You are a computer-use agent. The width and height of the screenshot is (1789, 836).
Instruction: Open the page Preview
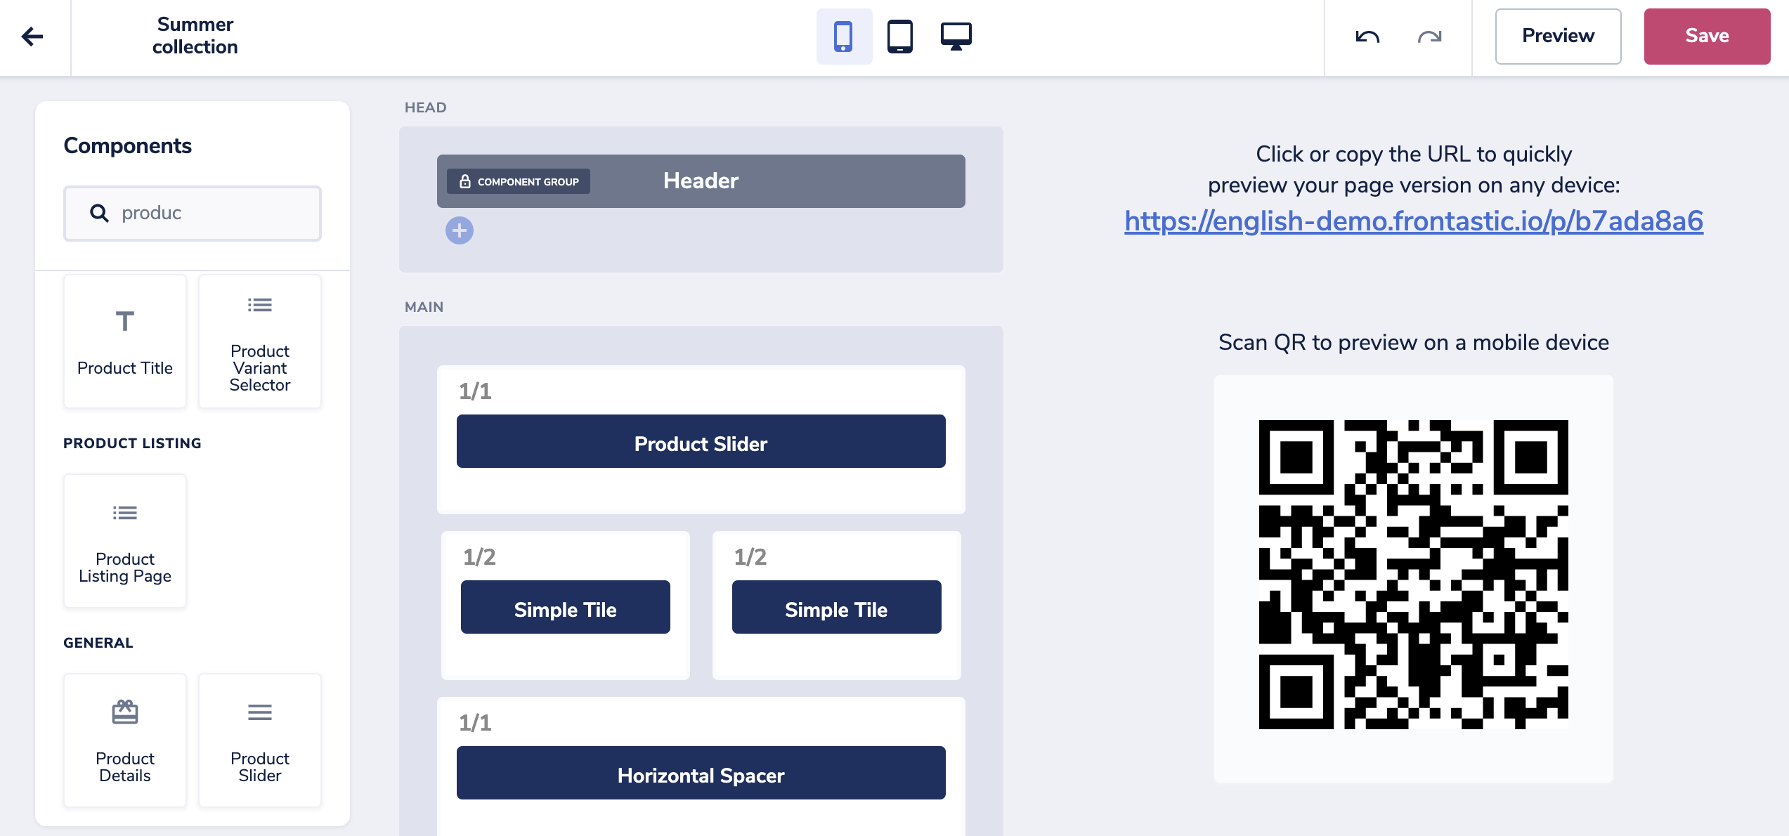1558,37
